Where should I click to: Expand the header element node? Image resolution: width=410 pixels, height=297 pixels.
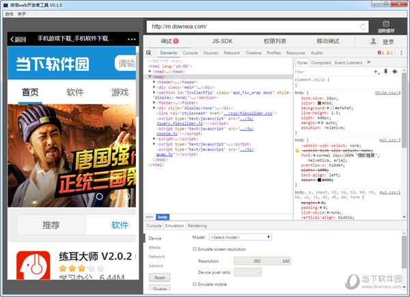154,82
